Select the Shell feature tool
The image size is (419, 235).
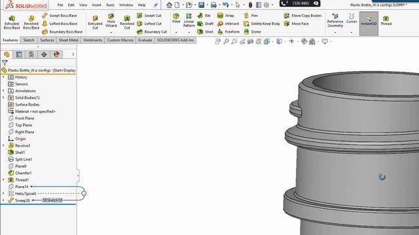(x=205, y=32)
